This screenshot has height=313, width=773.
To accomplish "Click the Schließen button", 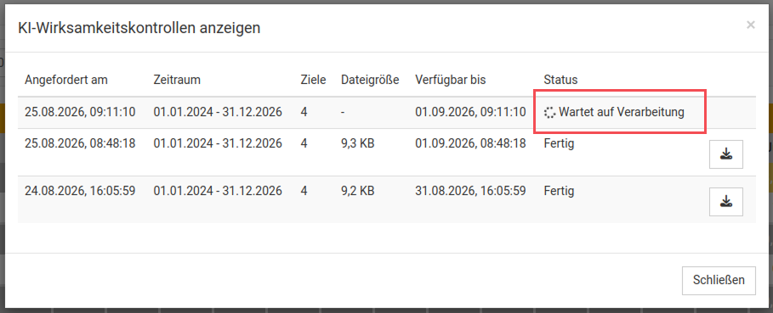I will click(x=719, y=281).
